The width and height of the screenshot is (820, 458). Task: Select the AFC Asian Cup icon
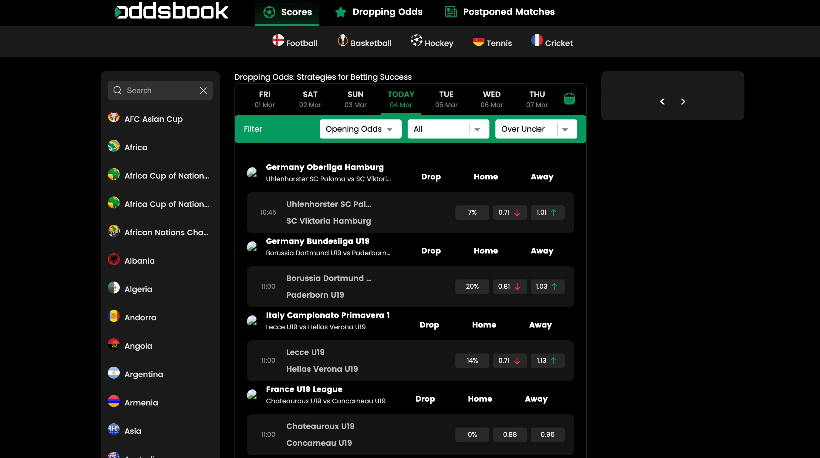pyautogui.click(x=114, y=118)
